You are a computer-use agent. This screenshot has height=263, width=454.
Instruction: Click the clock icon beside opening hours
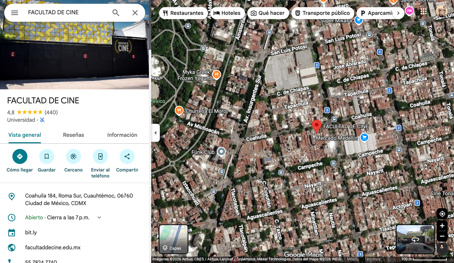tap(12, 218)
